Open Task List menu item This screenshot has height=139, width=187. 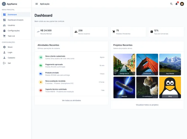point(16,36)
